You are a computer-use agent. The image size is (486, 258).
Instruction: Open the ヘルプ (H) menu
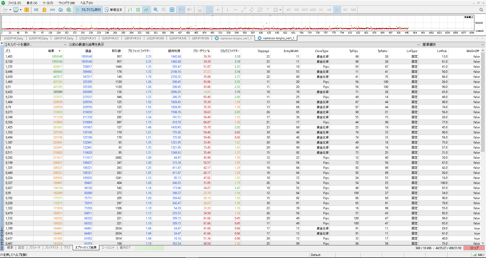tap(87, 3)
